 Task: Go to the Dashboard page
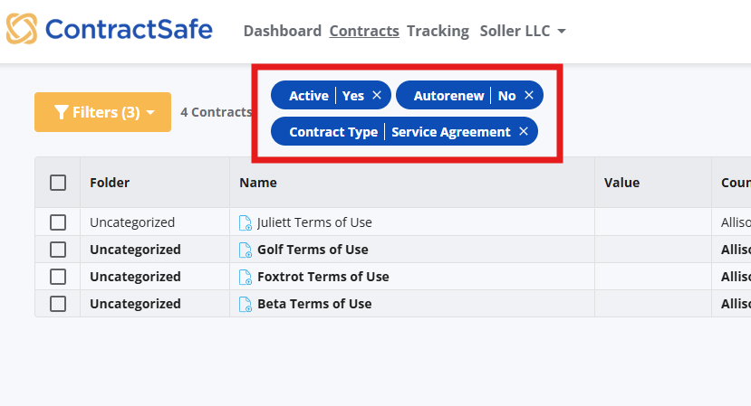click(282, 31)
